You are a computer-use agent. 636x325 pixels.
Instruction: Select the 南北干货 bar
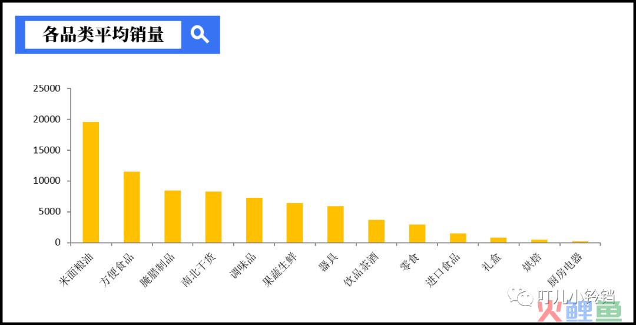click(213, 217)
